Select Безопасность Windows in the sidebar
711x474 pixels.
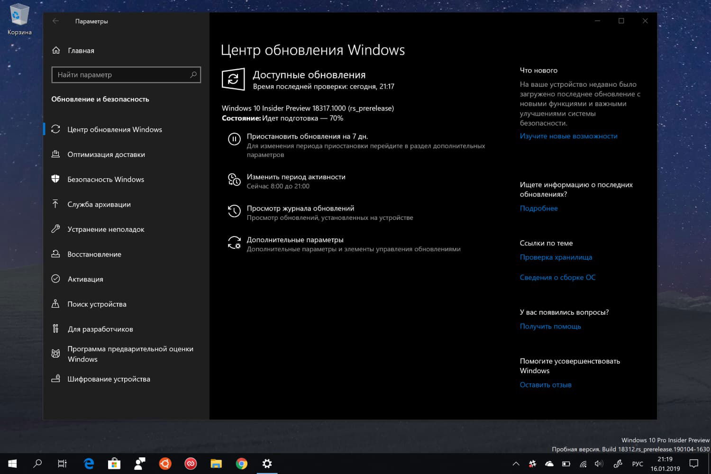tap(106, 179)
